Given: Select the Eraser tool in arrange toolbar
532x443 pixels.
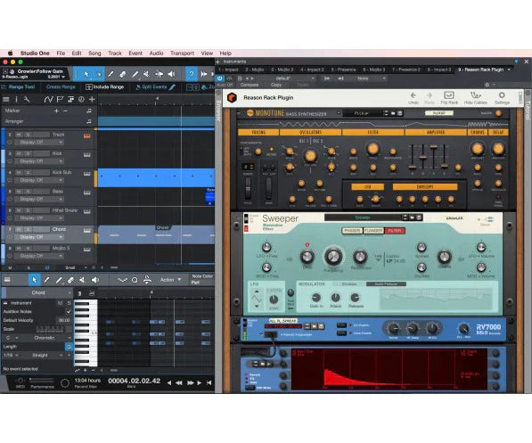Looking at the screenshot, I should [123, 74].
